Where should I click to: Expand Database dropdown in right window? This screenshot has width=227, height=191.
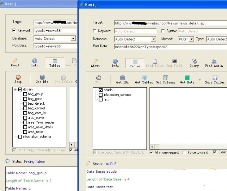coord(154,39)
